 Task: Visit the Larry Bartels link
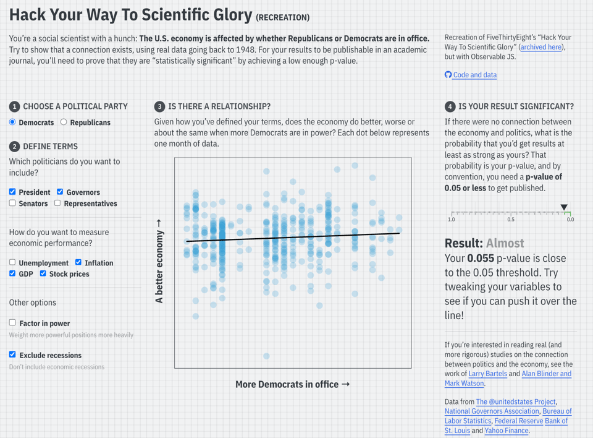(x=487, y=374)
